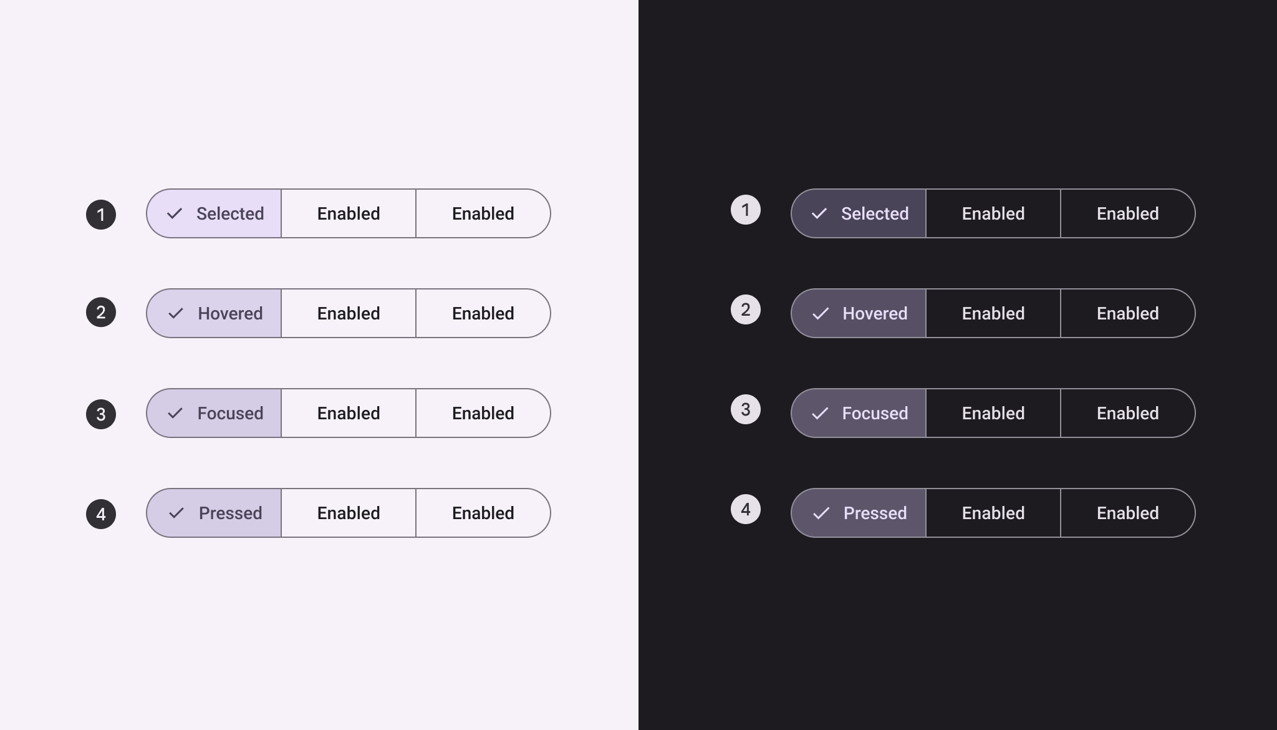Click the checkmark icon on dark Selected segment
This screenshot has width=1277, height=730.
(x=819, y=213)
